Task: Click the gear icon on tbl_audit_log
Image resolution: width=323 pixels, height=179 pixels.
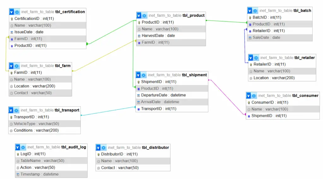Action: 23,147
